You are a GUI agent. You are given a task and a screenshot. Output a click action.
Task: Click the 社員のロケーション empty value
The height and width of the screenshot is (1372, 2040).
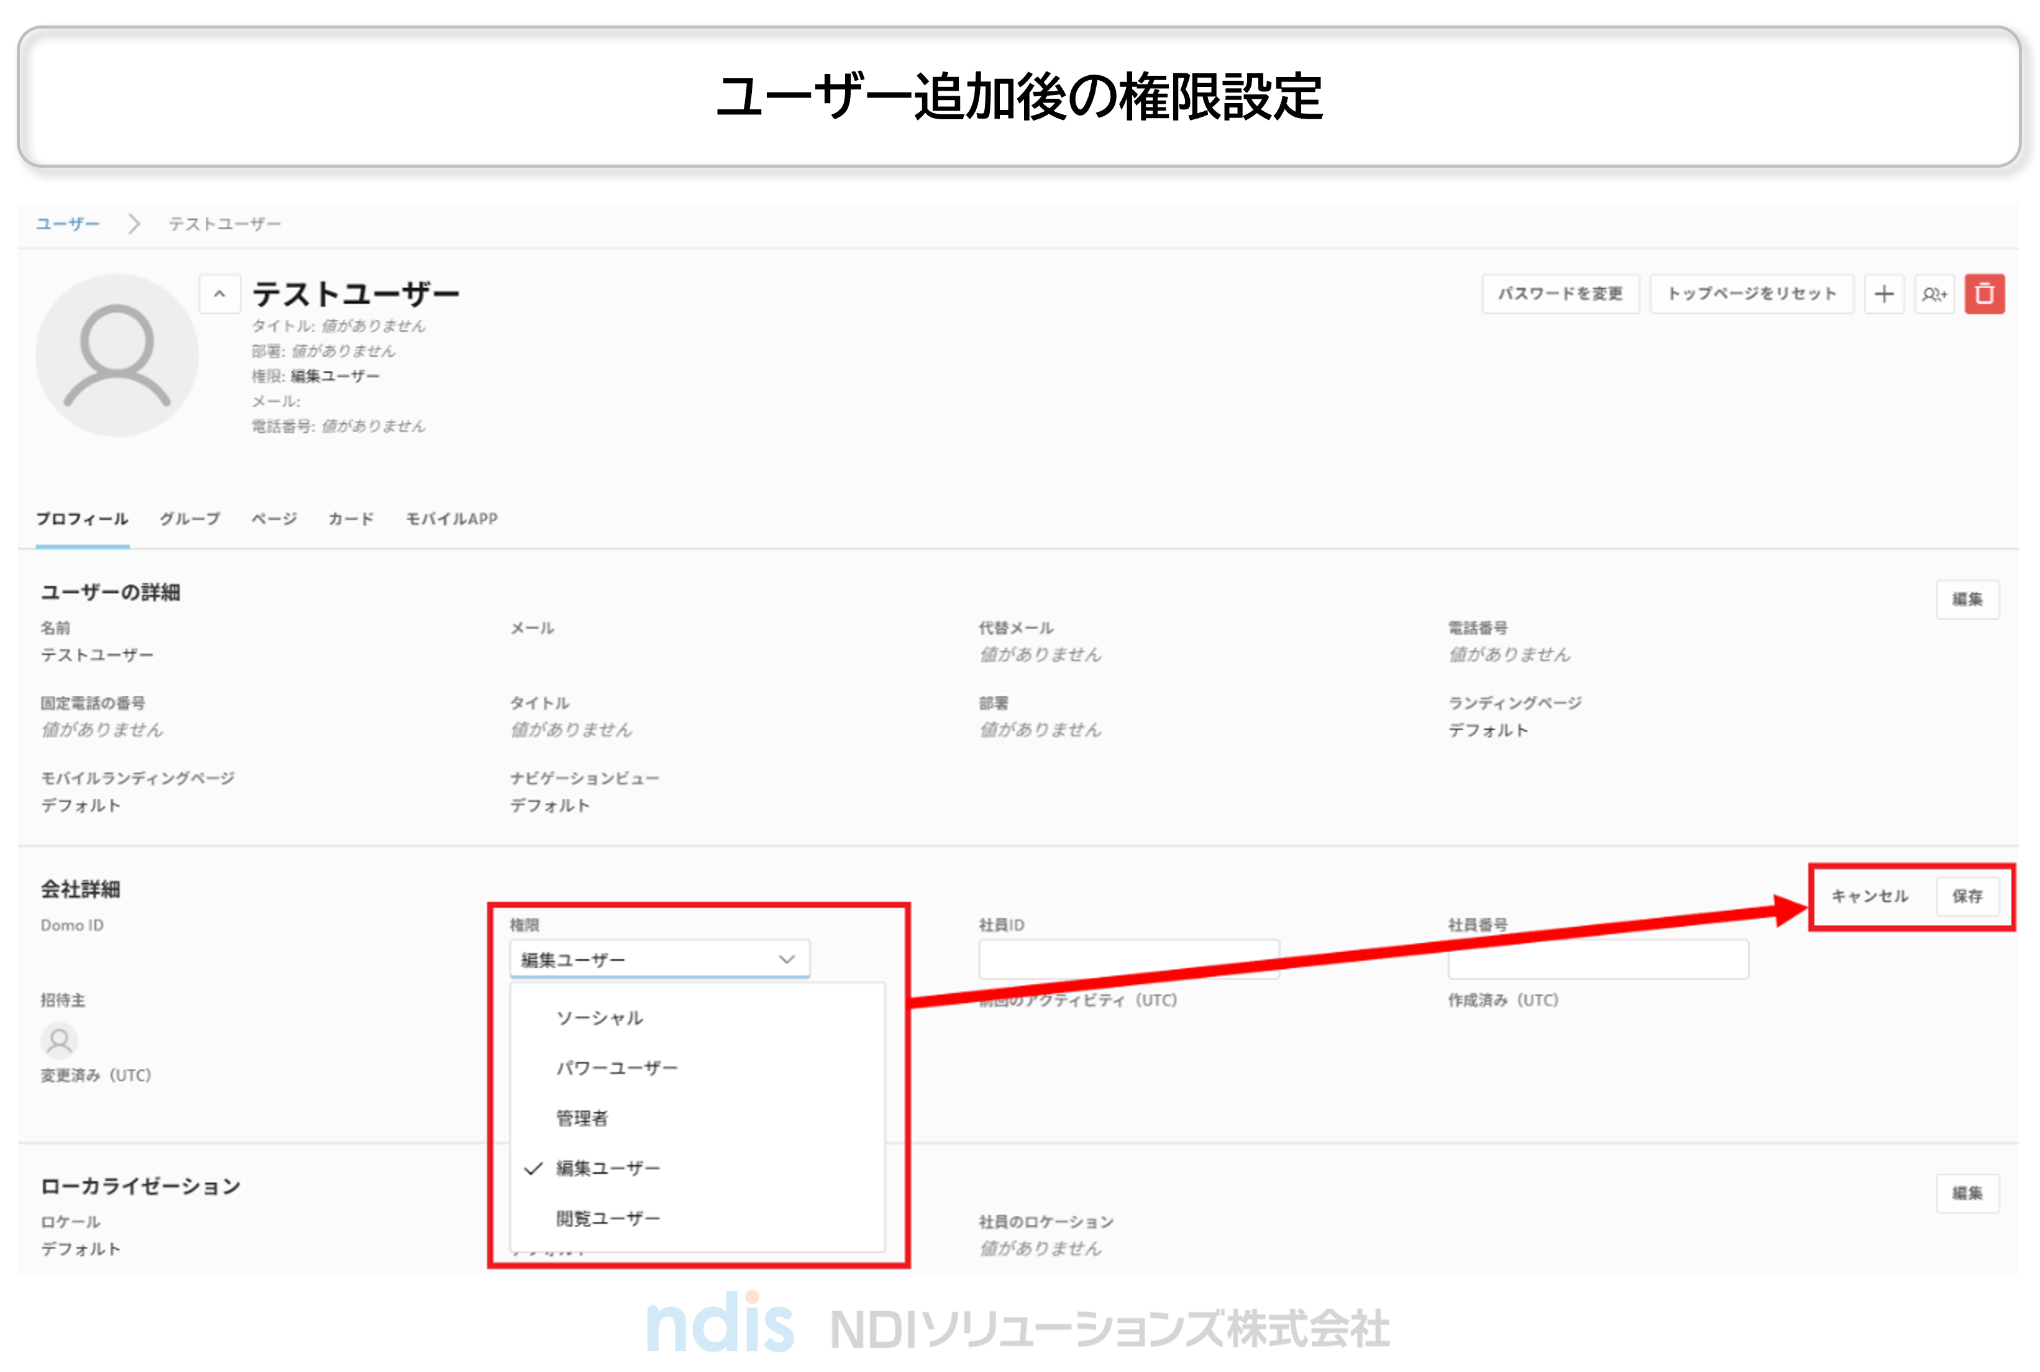1041,1250
